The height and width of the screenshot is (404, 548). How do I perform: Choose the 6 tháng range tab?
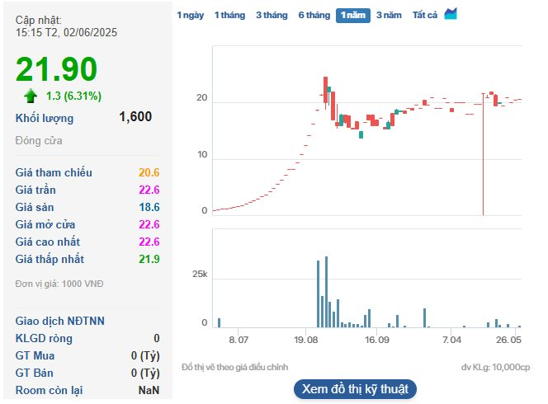point(314,16)
